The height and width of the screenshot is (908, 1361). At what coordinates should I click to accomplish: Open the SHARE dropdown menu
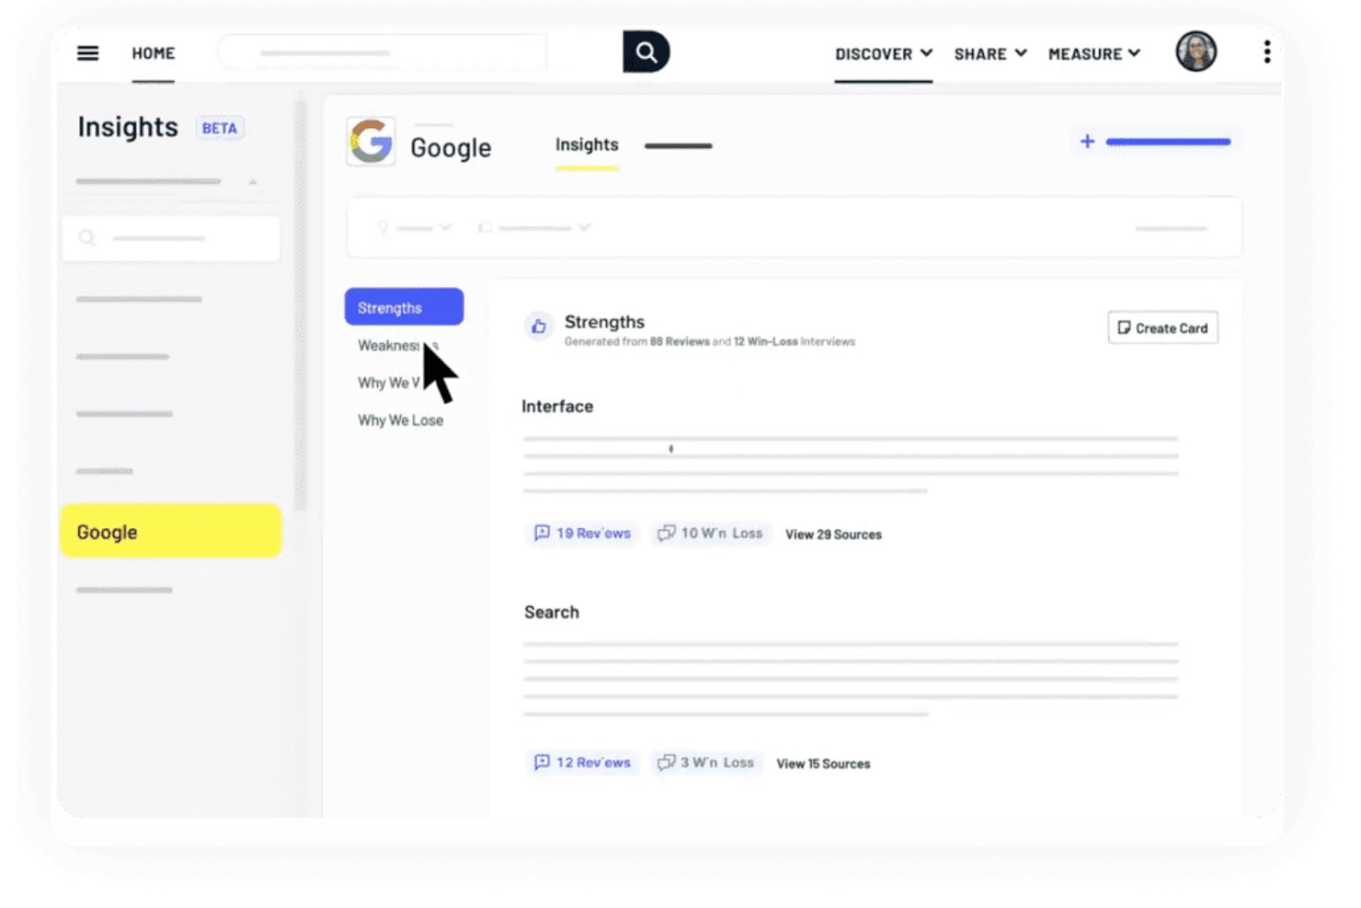click(x=990, y=53)
